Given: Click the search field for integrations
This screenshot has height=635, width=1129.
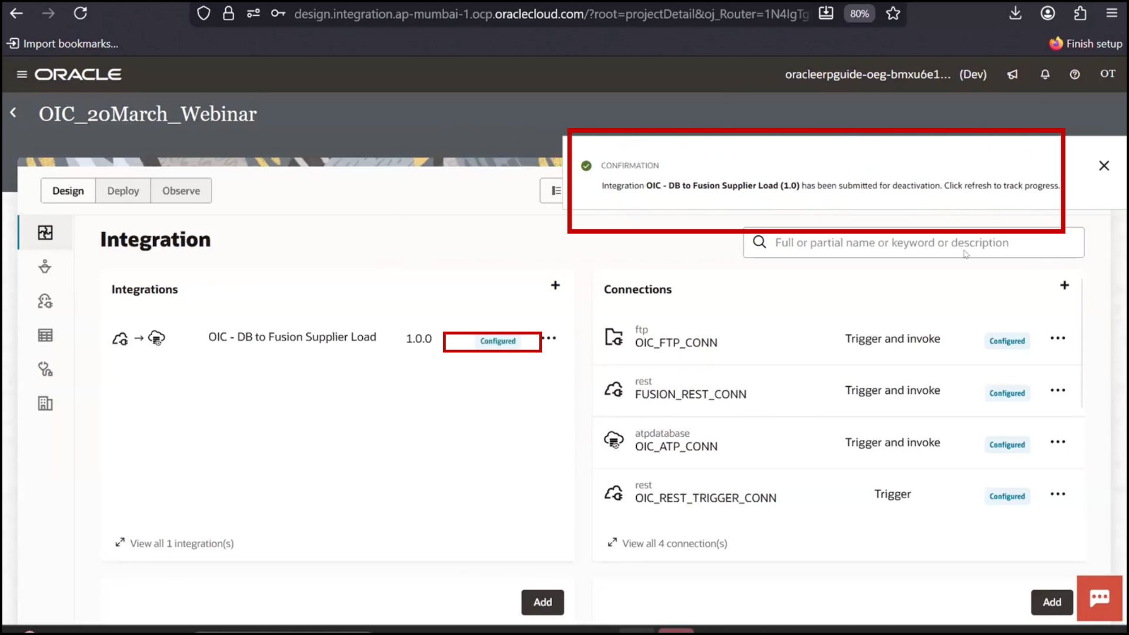Looking at the screenshot, I should tap(913, 242).
